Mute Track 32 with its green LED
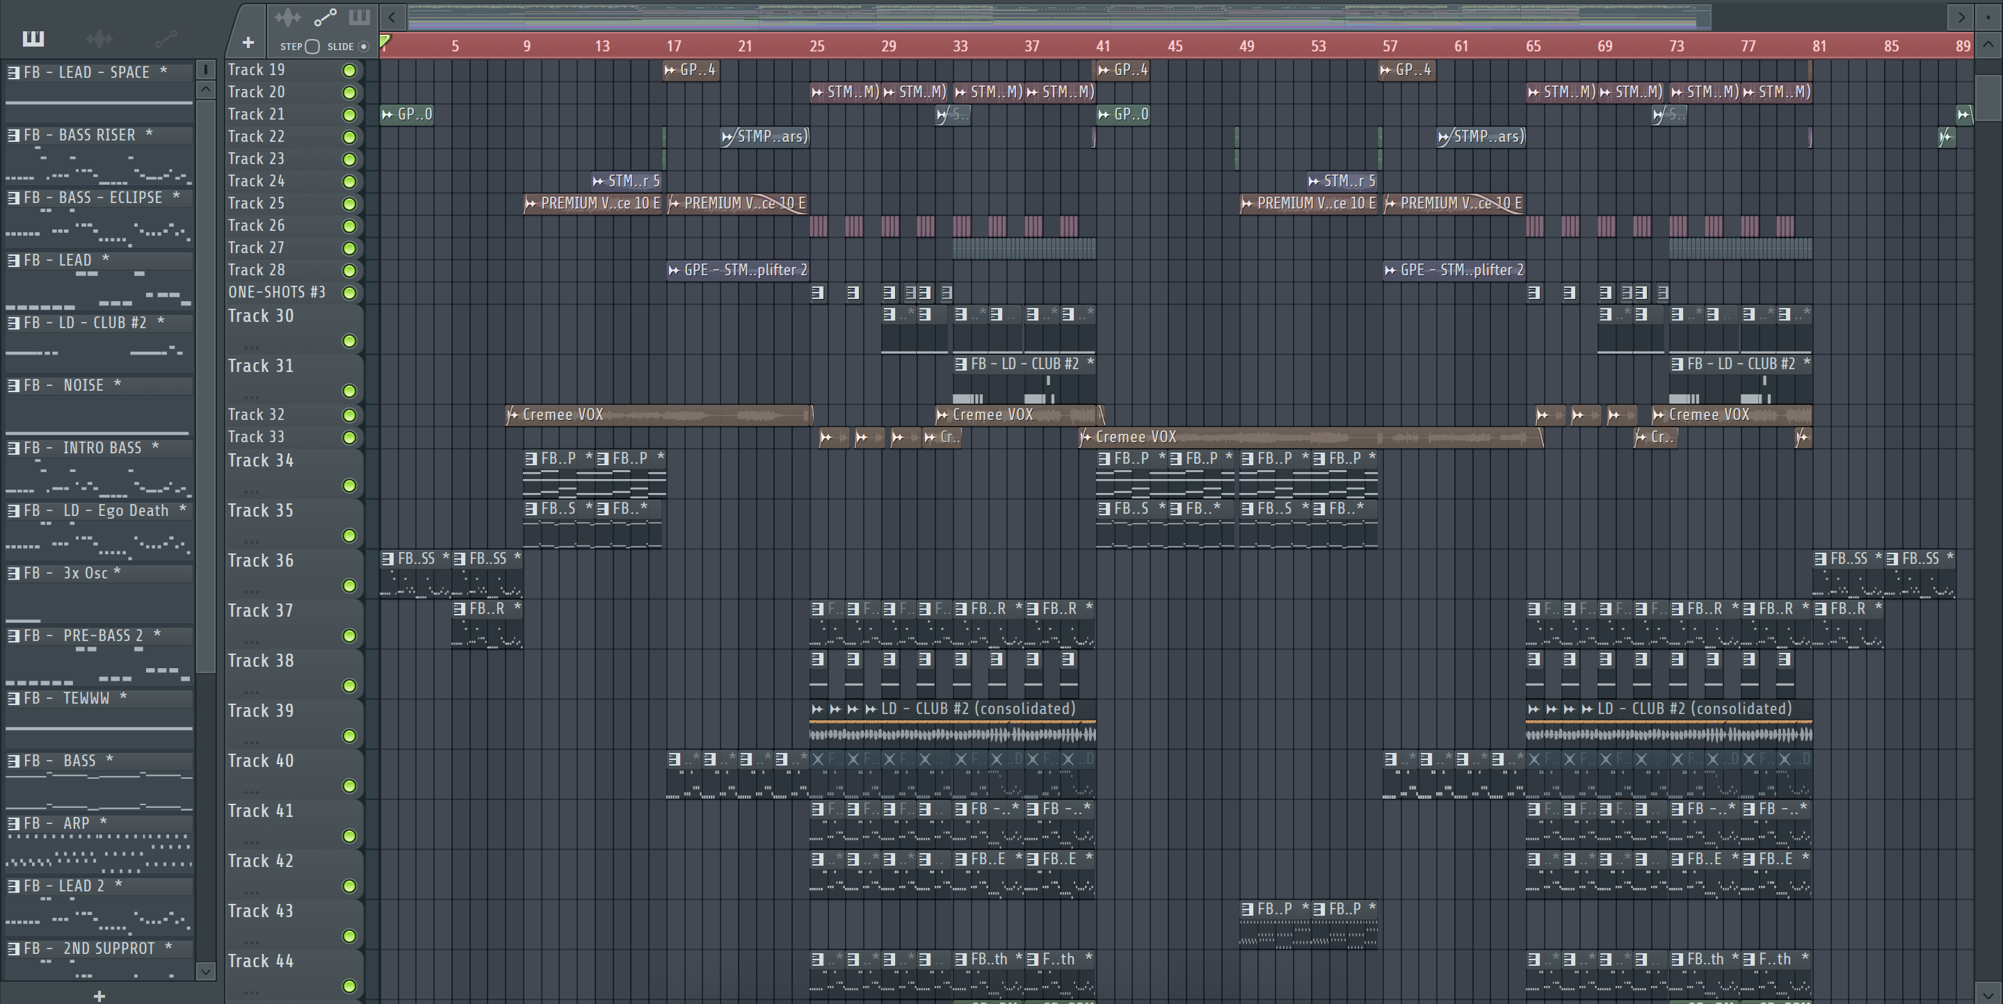Image resolution: width=2003 pixels, height=1004 pixels. point(349,416)
